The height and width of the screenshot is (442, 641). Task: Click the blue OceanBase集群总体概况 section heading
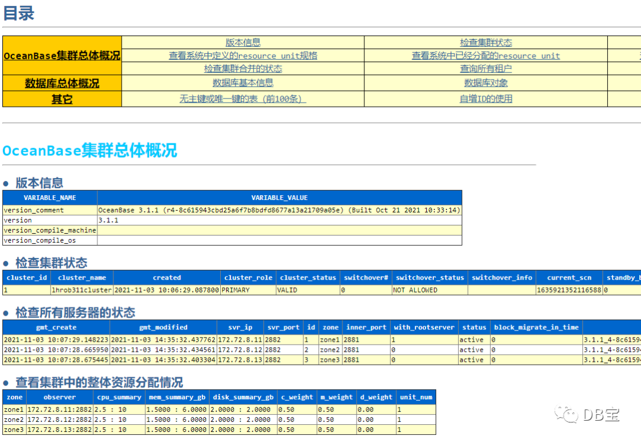click(x=90, y=150)
